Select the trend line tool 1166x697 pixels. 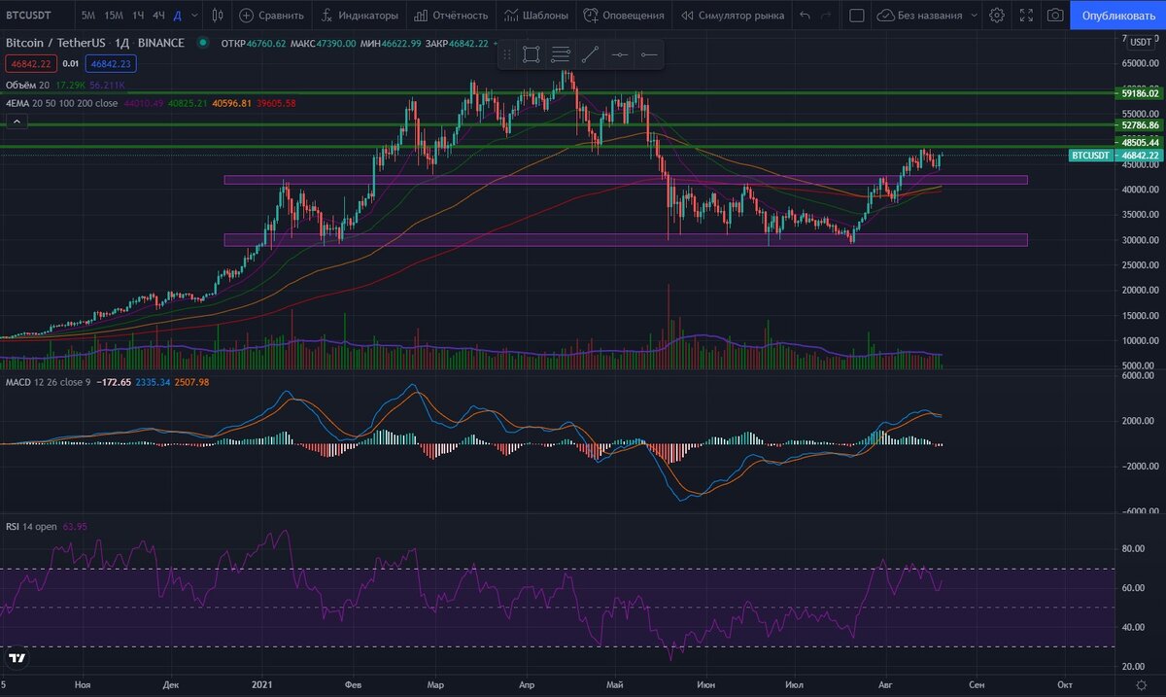[590, 54]
